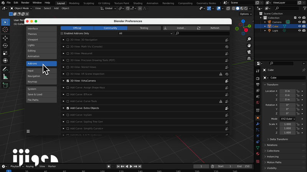Select the Transform tool
The image size is (307, 172).
click(x=5, y=61)
